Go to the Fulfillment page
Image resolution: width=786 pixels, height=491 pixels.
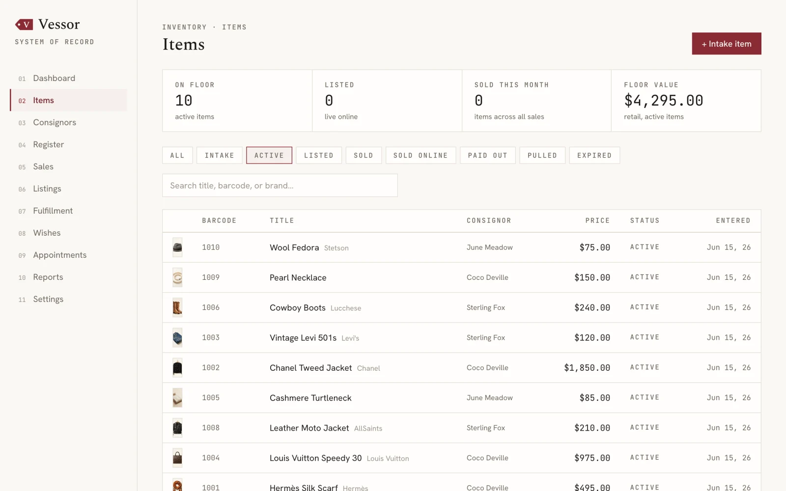click(68, 211)
